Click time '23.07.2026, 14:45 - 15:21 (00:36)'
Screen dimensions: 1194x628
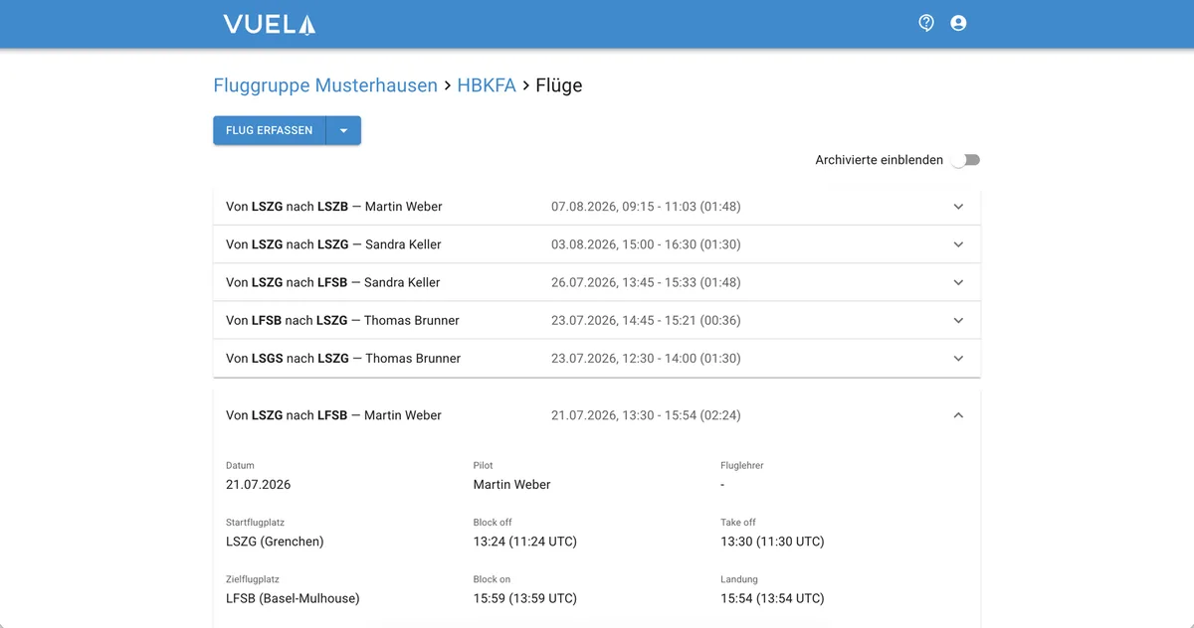646,320
